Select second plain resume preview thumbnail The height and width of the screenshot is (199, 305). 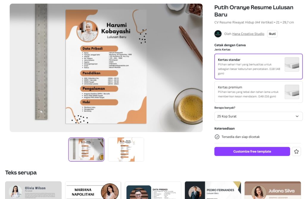click(x=126, y=149)
